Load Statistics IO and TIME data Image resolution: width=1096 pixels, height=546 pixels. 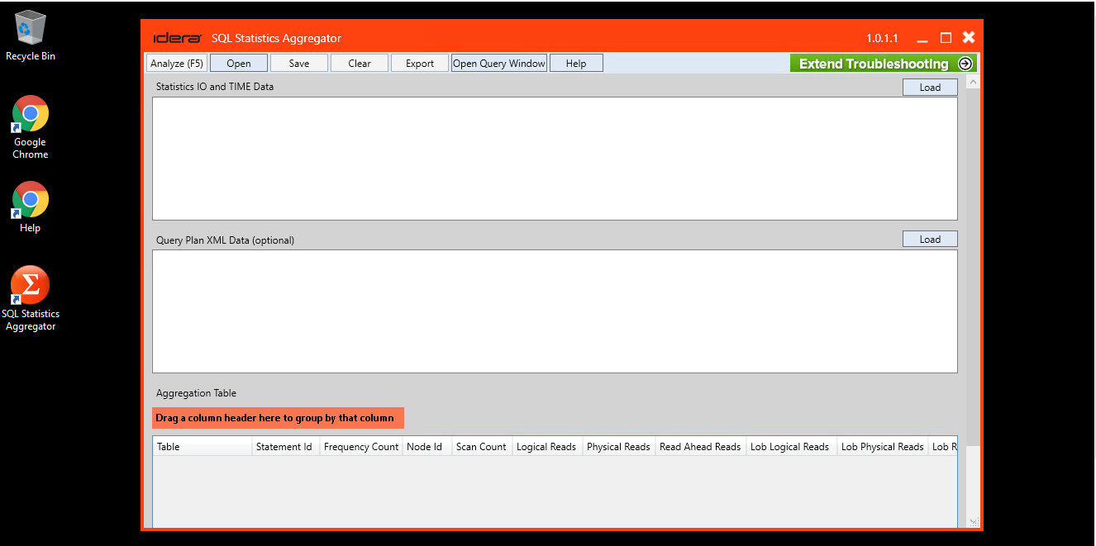(930, 88)
